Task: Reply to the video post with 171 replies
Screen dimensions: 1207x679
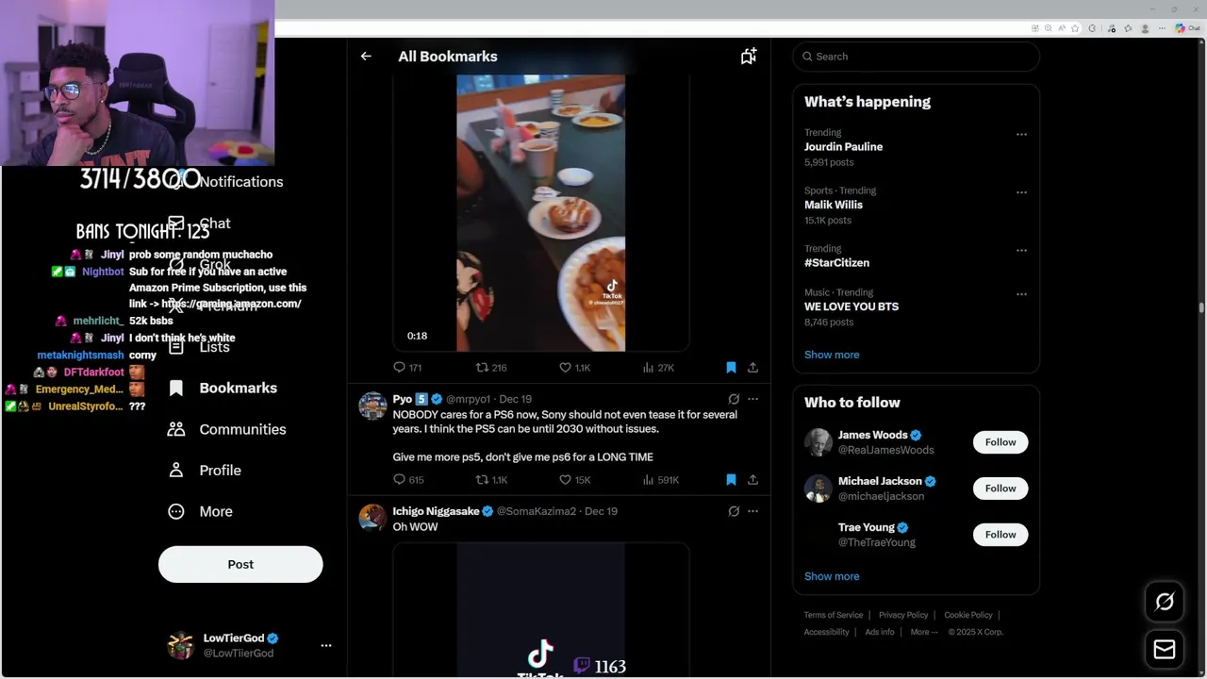Action: pyautogui.click(x=407, y=368)
